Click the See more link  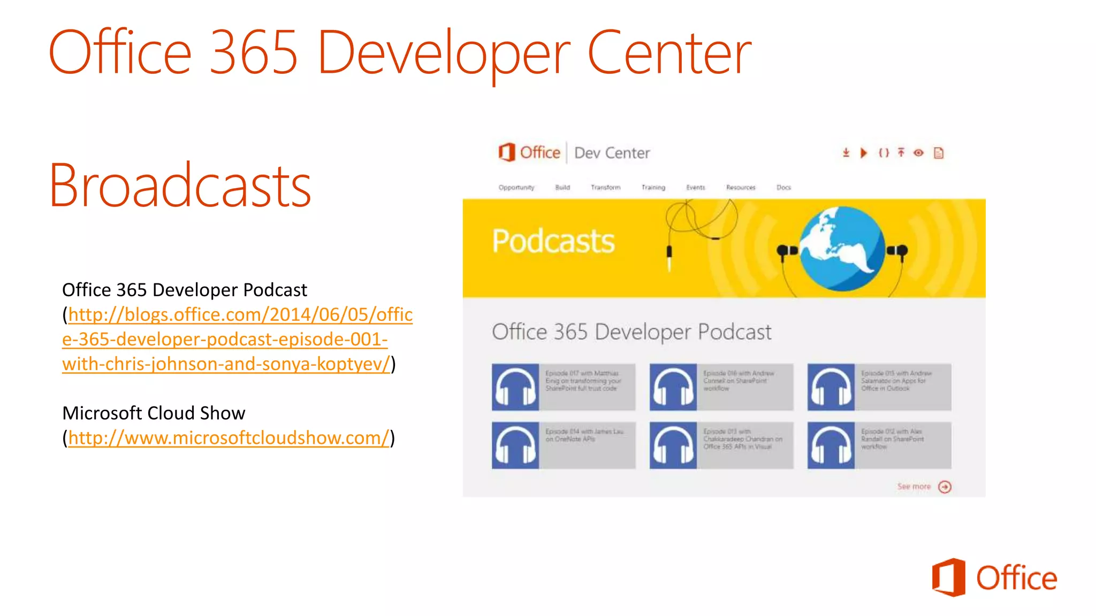tap(914, 487)
